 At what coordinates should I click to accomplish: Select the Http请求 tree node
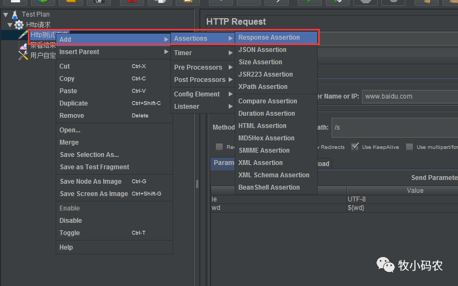(x=38, y=25)
